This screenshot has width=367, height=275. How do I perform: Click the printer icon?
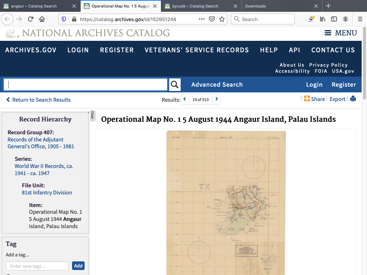tap(353, 99)
